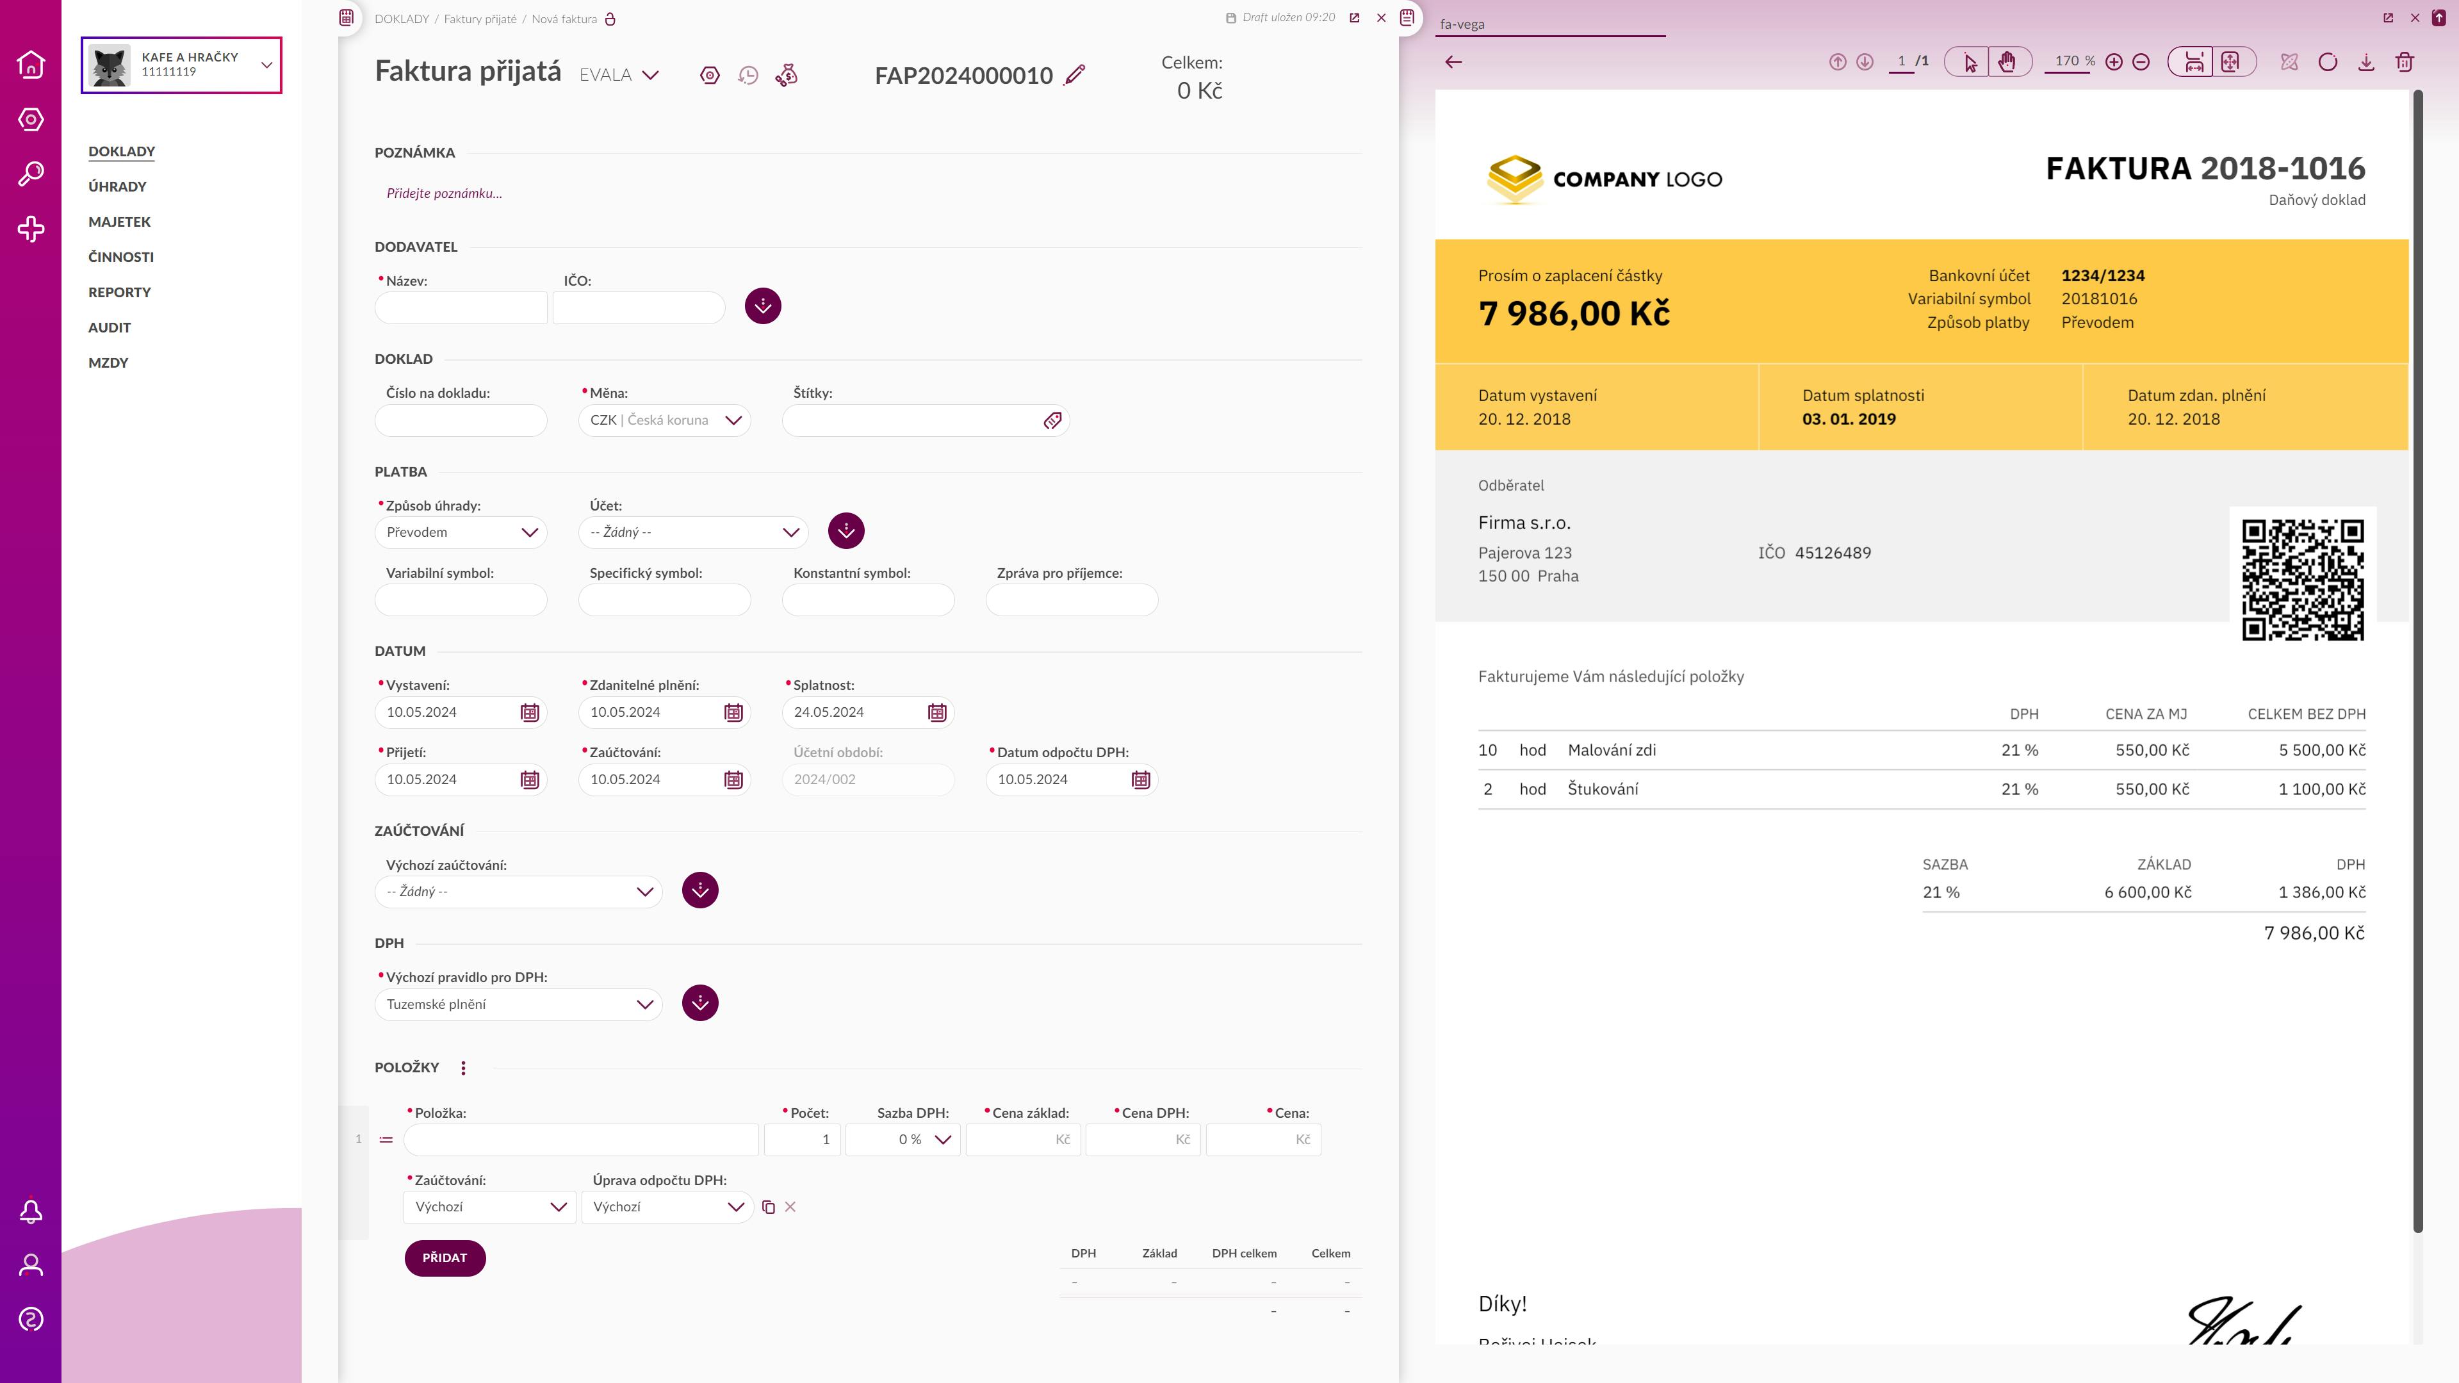The image size is (2459, 1383).
Task: Toggle fit-to-width view mode
Action: (2194, 62)
